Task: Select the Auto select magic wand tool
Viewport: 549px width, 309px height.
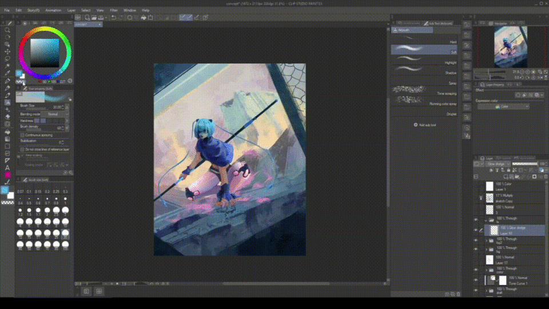Action: coord(7,66)
